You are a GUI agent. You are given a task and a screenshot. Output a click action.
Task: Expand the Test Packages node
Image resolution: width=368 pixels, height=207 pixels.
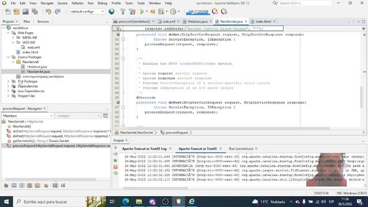[x=8, y=81]
